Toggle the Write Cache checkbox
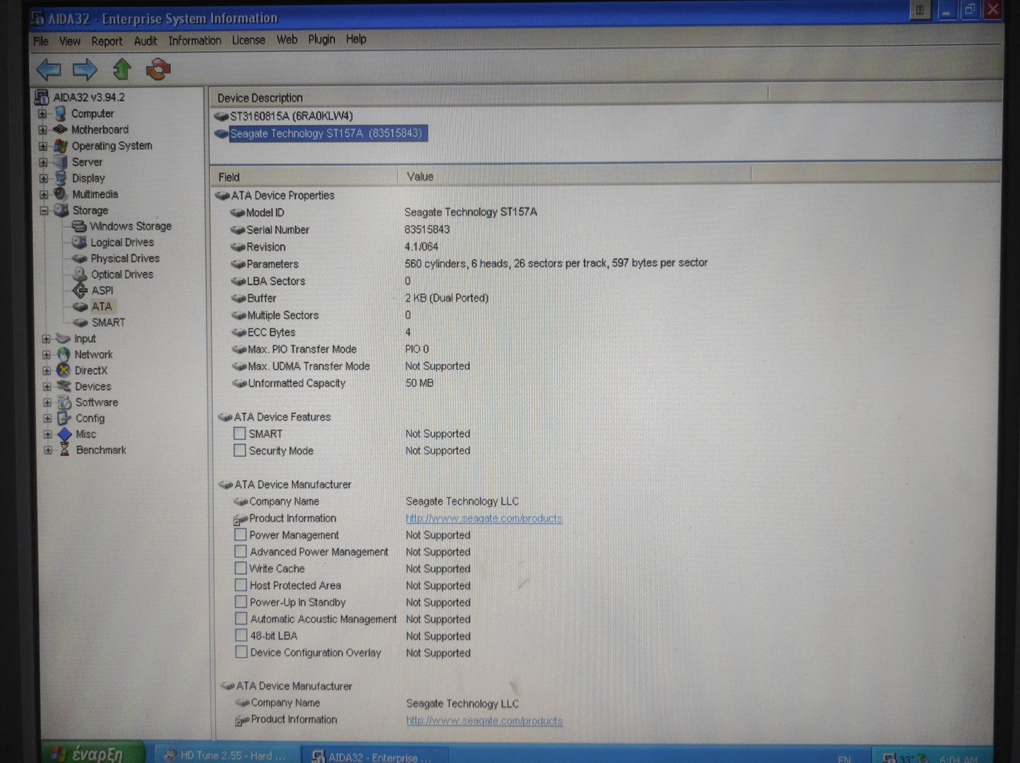1020x763 pixels. coord(241,568)
